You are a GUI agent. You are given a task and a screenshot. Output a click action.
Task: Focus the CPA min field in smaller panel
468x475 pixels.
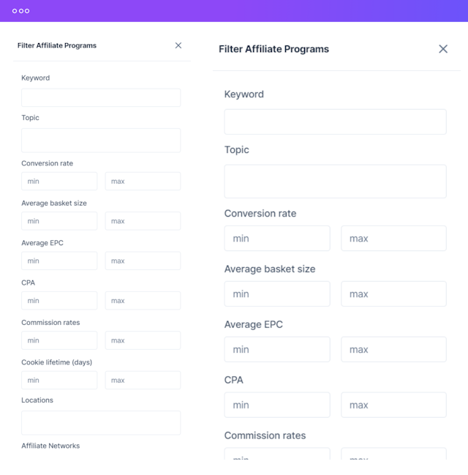pos(59,301)
